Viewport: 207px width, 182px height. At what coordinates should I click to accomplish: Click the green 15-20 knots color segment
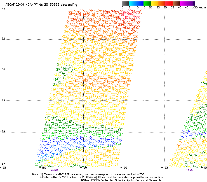click(147, 3)
